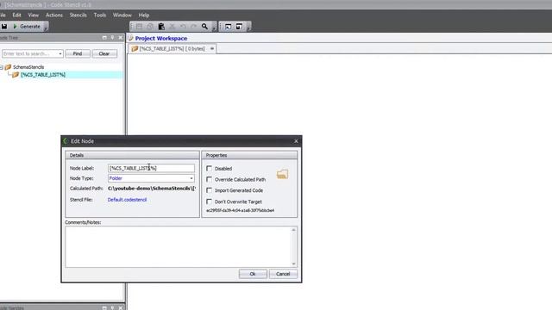Select the SchemaStencils root node
Screen dimensions: 552x310
(28, 67)
